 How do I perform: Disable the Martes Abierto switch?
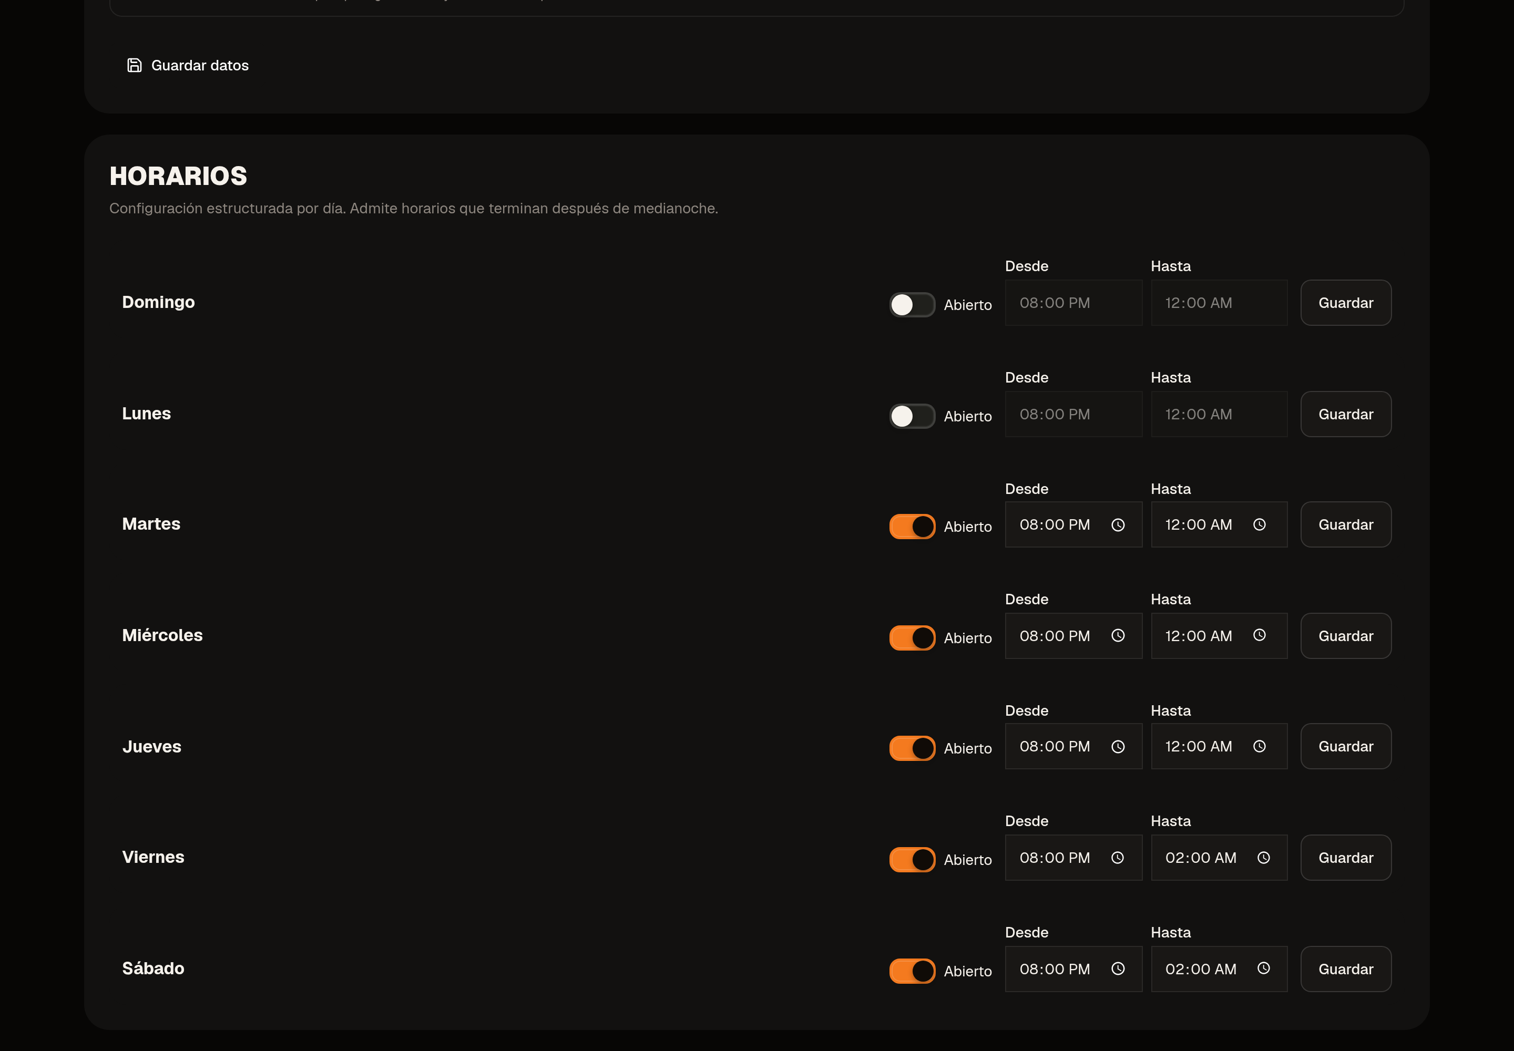click(912, 527)
